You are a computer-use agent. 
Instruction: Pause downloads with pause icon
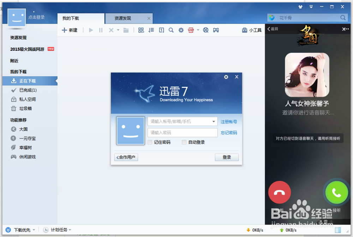[x=101, y=30]
